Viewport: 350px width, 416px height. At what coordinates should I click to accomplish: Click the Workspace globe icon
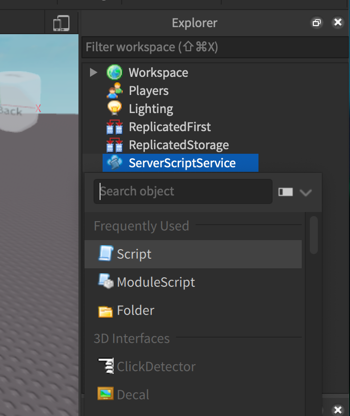tap(115, 72)
